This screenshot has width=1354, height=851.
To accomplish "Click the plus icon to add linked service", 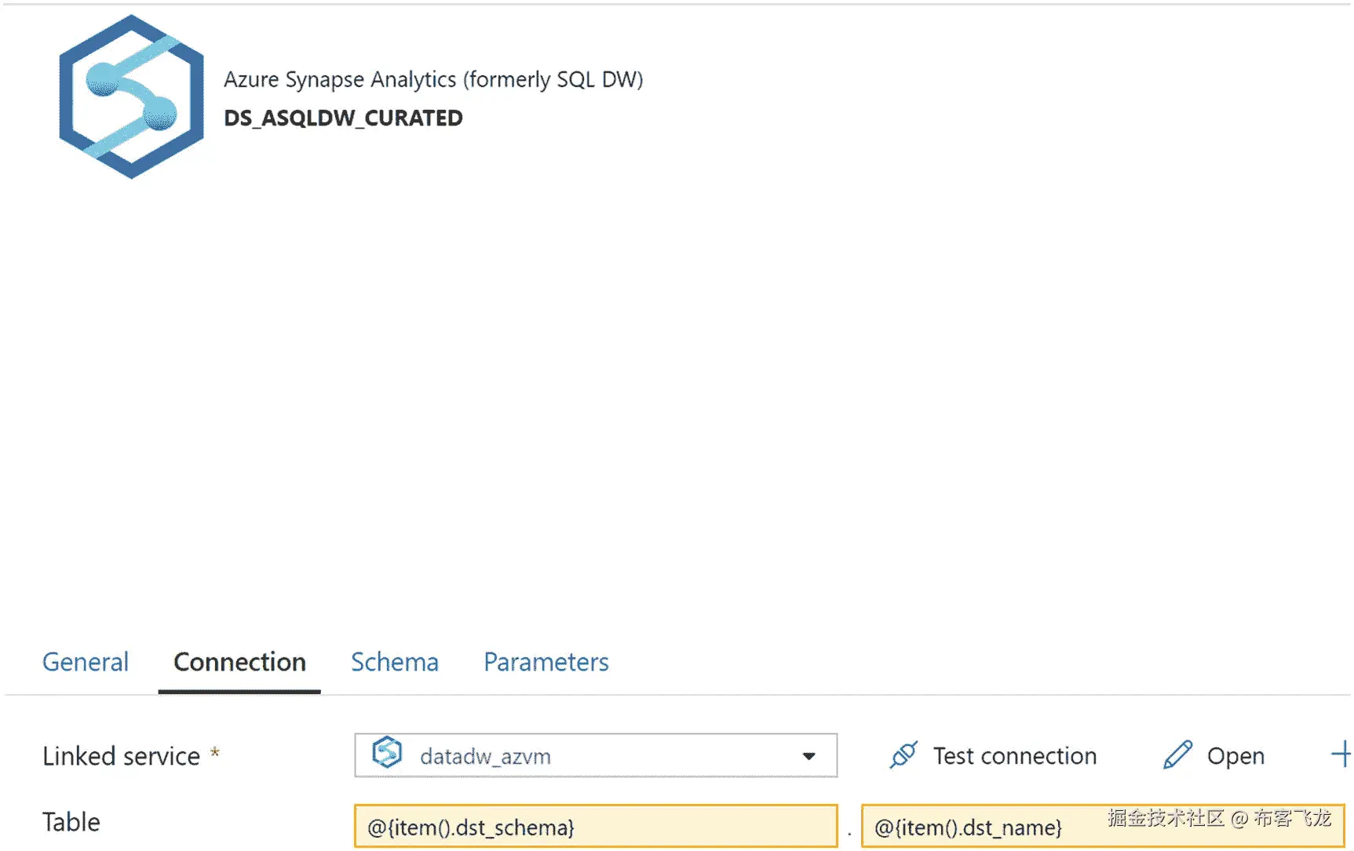I will [1341, 755].
